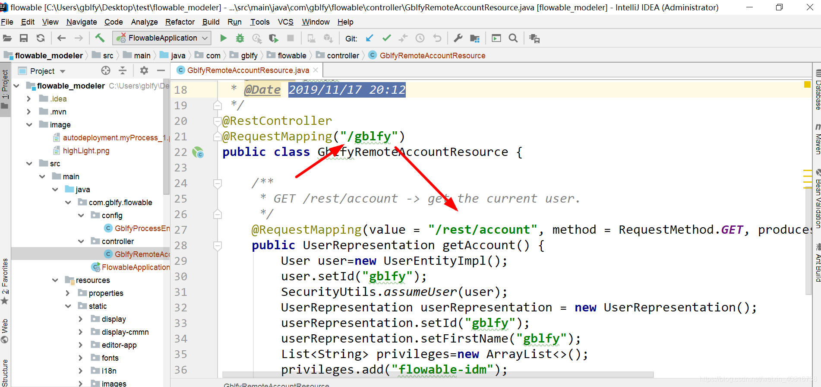Collapse the image folder
Viewport: 821px width, 387px height.
pyautogui.click(x=29, y=125)
